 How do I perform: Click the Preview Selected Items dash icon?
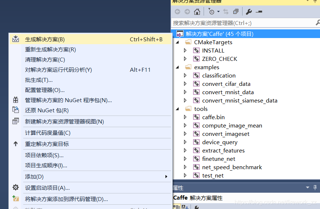tap(259, 12)
